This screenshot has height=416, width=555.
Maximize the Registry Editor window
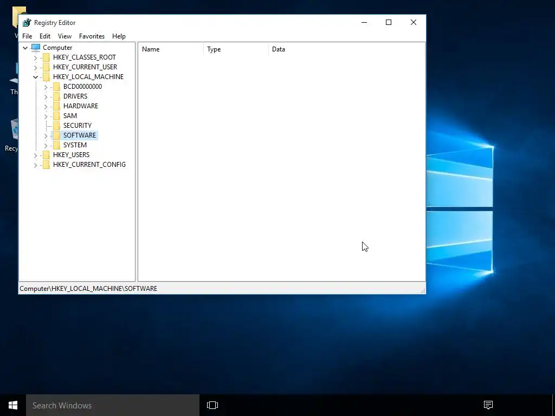tap(388, 22)
